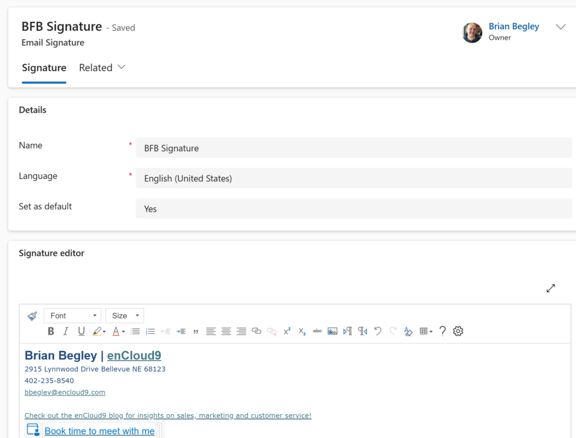Decrease indent in editor toolbar

(x=166, y=331)
